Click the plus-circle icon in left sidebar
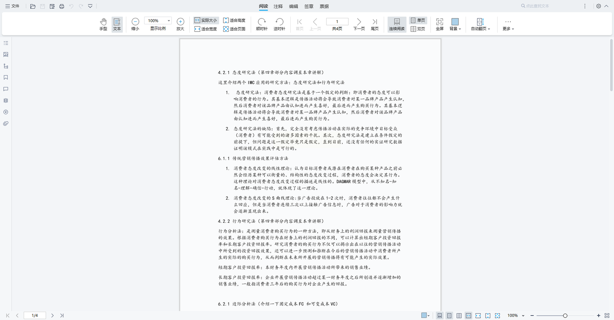614x320 pixels. 6,112
